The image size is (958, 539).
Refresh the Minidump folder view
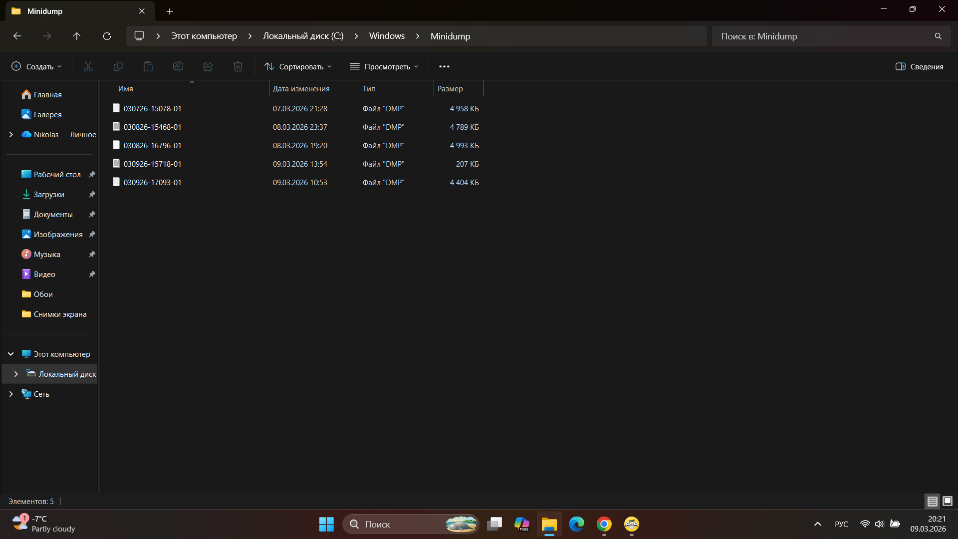pos(107,36)
